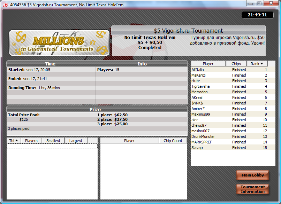This screenshot has width=281, height=204.
Task: Click the 3 places paid text
Action: 18,128
